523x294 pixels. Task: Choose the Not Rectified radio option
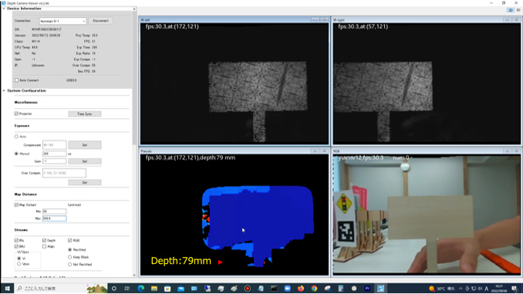(x=69, y=265)
